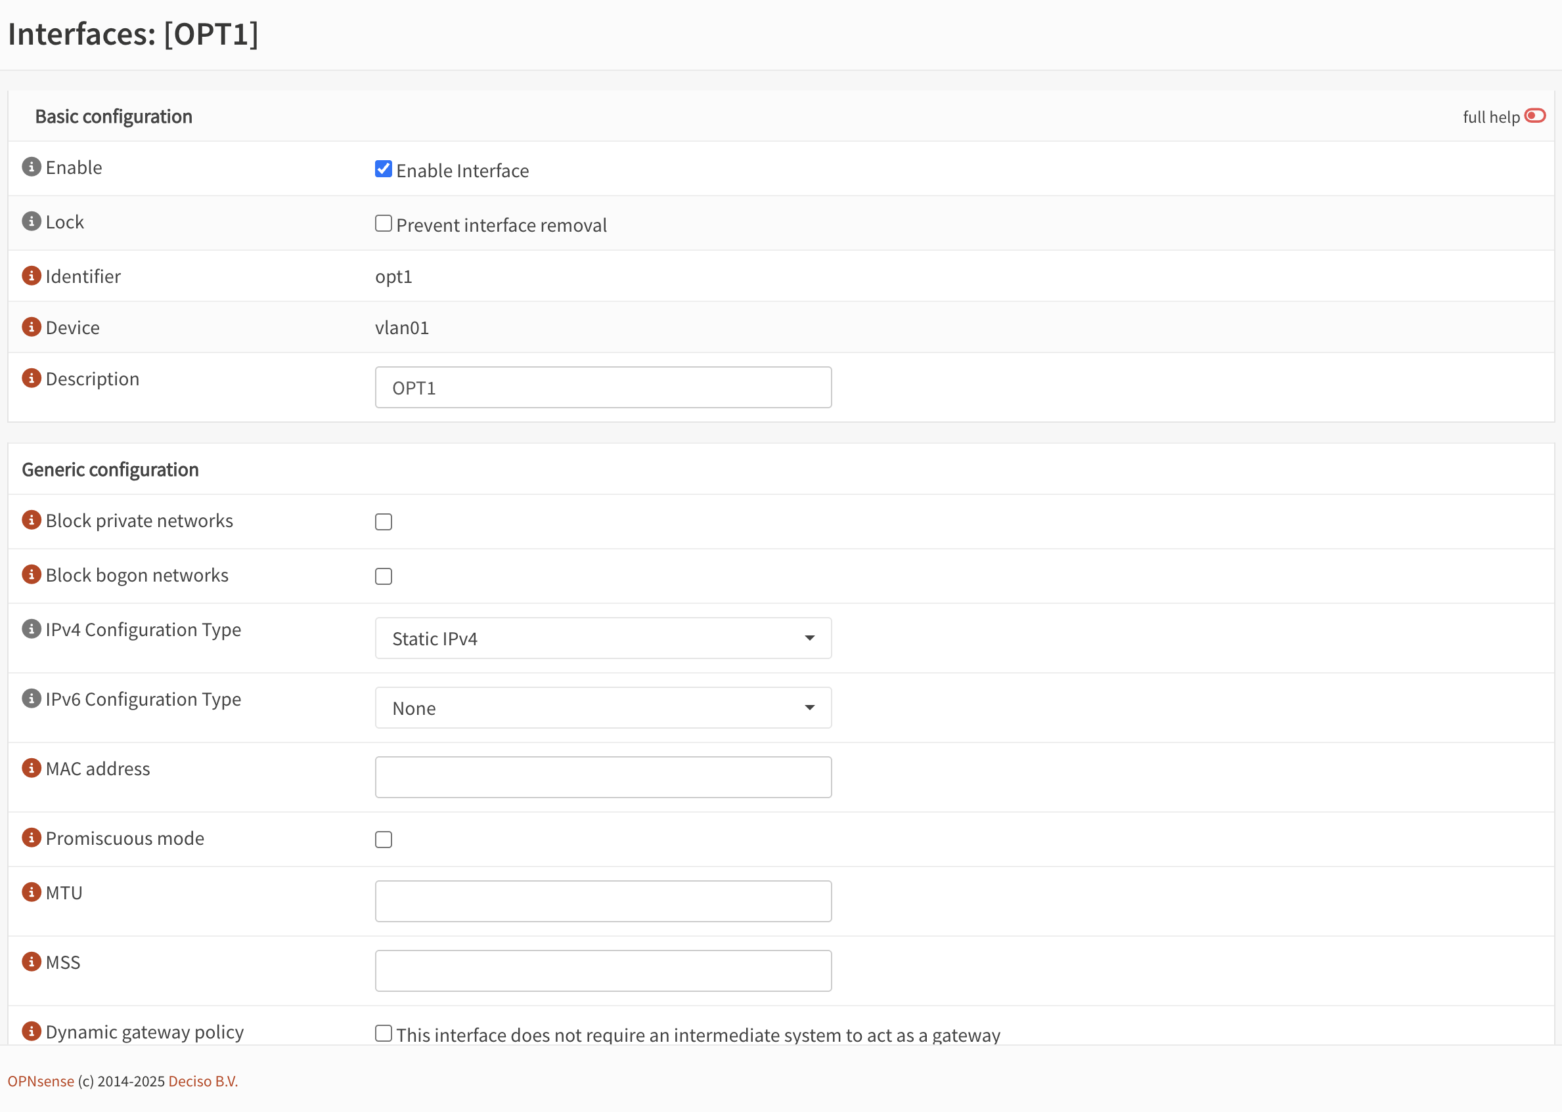Turn on the full help toggle
Screen dimensions: 1562x1112
[1534, 116]
